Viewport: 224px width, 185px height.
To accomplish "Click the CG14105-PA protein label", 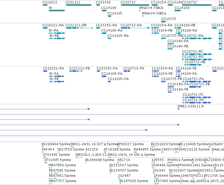I will (x=118, y=79).
